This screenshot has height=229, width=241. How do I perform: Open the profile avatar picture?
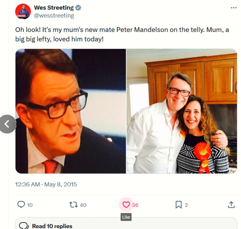pos(23,11)
